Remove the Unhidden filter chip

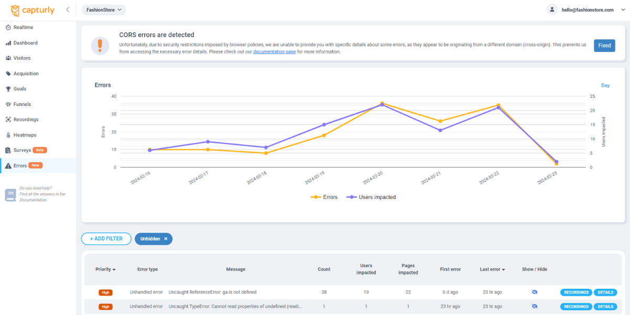(165, 239)
